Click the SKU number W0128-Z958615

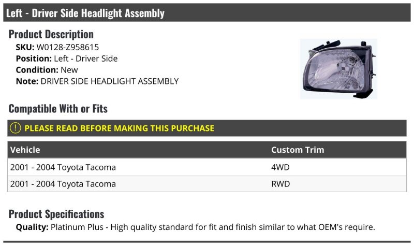coord(67,47)
